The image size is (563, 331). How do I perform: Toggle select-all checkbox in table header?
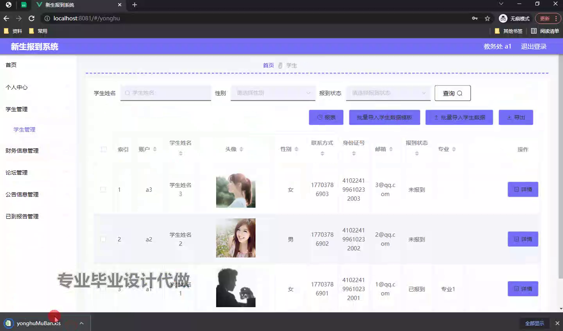tap(104, 149)
